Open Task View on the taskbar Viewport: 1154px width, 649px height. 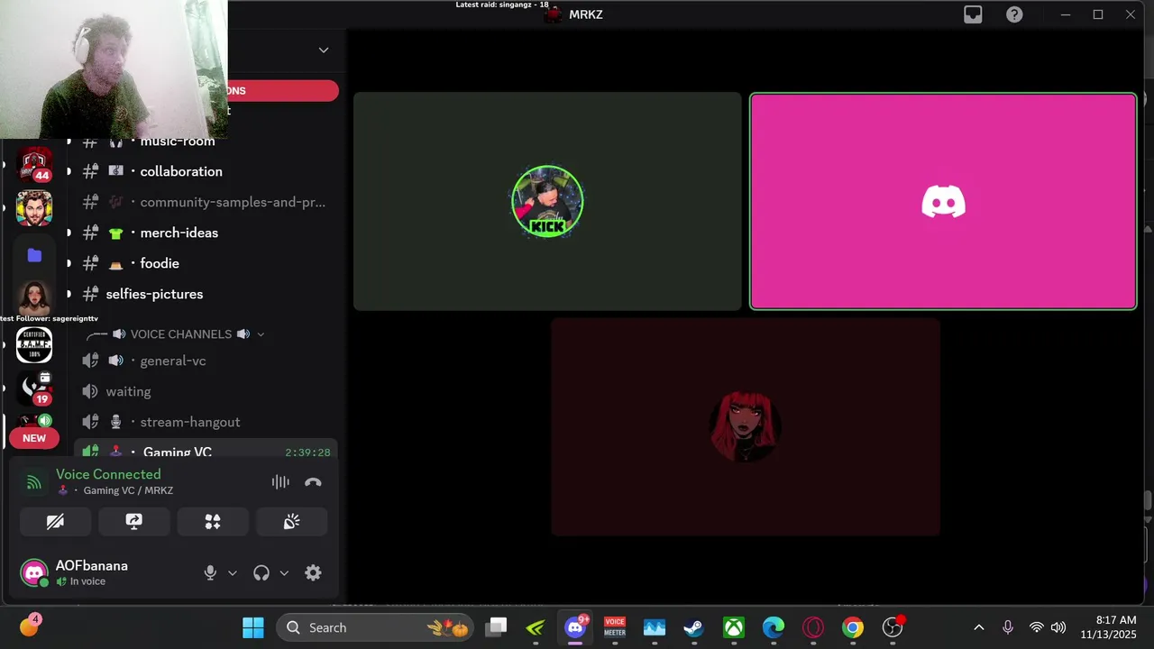tap(496, 627)
